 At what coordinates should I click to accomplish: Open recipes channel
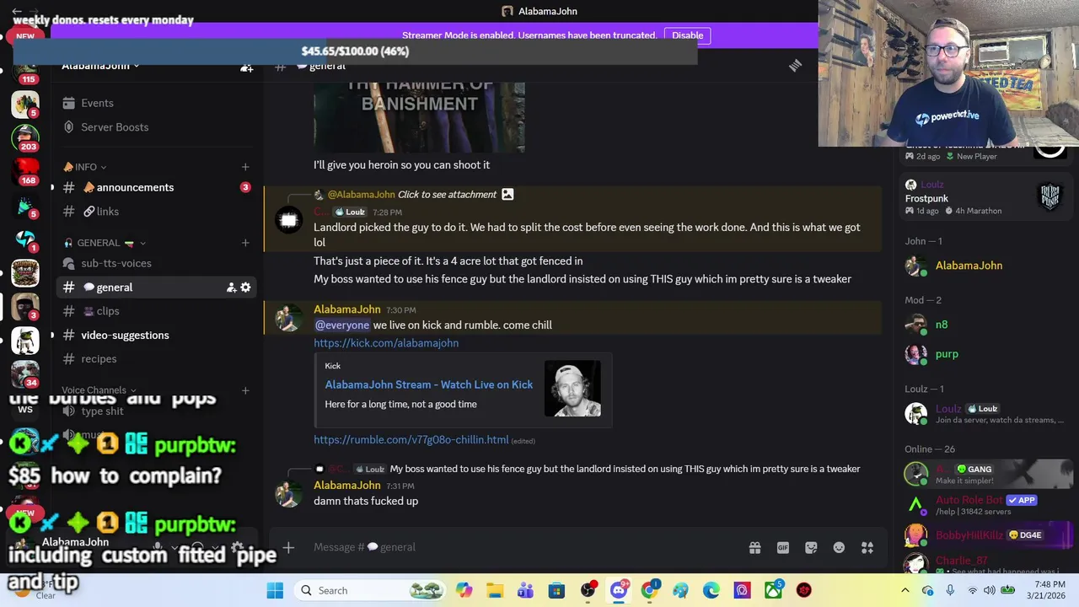click(x=157, y=358)
